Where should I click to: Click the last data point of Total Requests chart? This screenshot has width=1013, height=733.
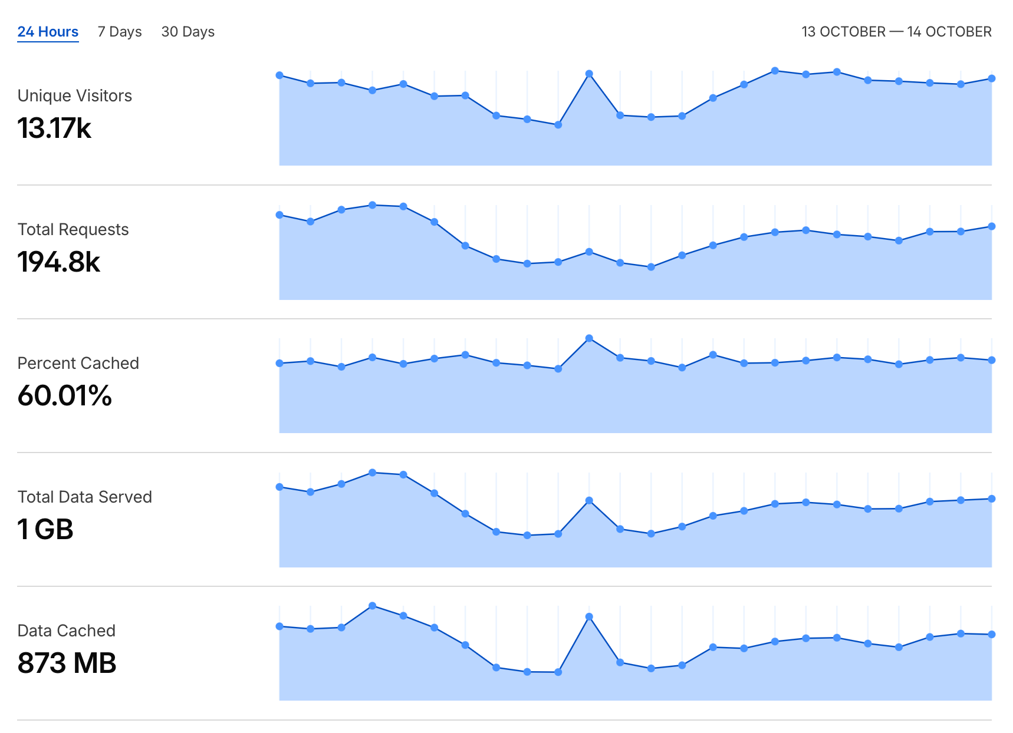pos(992,226)
